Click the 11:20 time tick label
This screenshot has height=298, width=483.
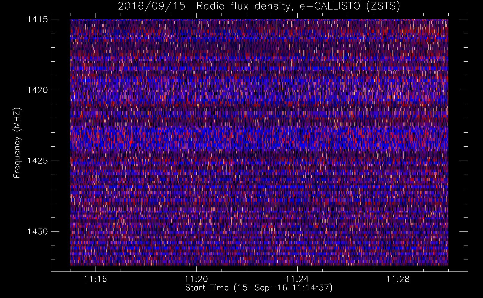point(196,279)
